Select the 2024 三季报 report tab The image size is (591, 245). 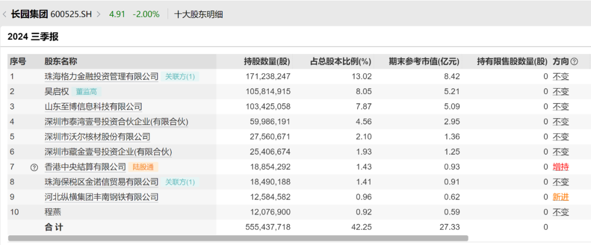(x=33, y=37)
